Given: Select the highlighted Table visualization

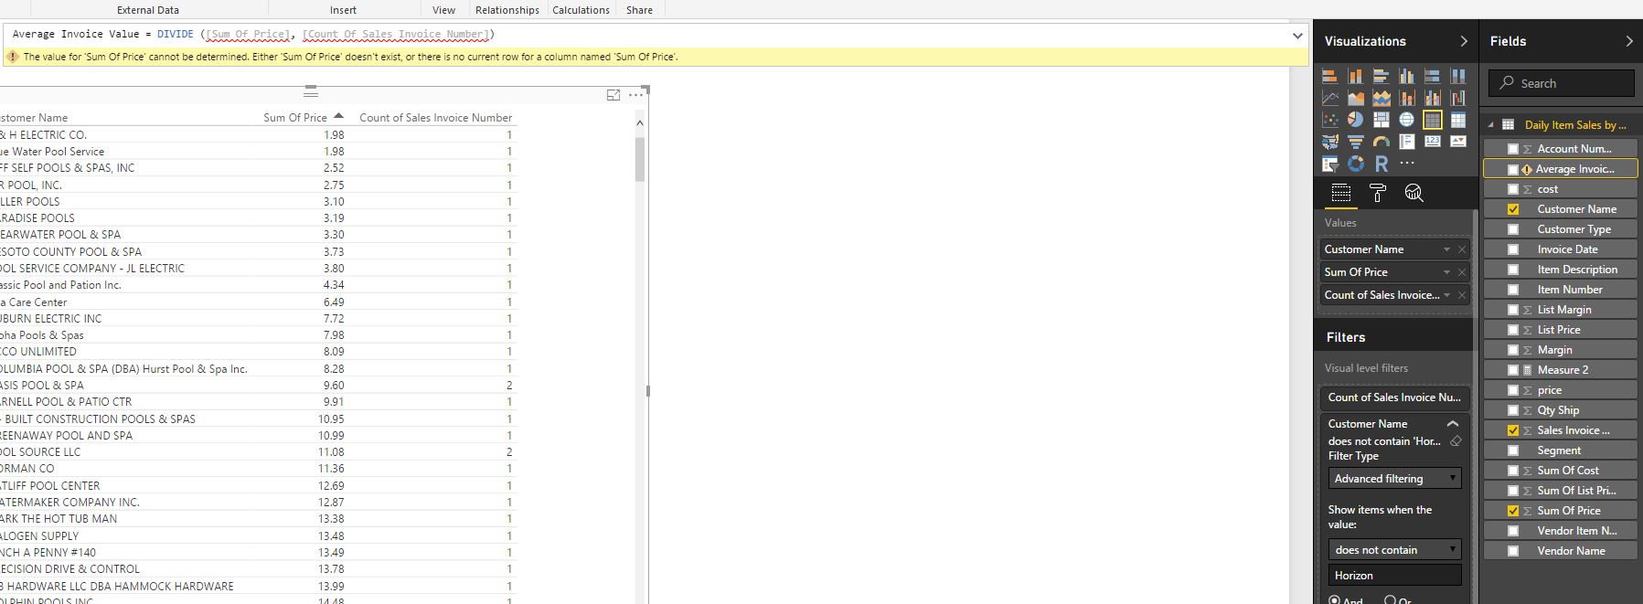Looking at the screenshot, I should [1432, 120].
